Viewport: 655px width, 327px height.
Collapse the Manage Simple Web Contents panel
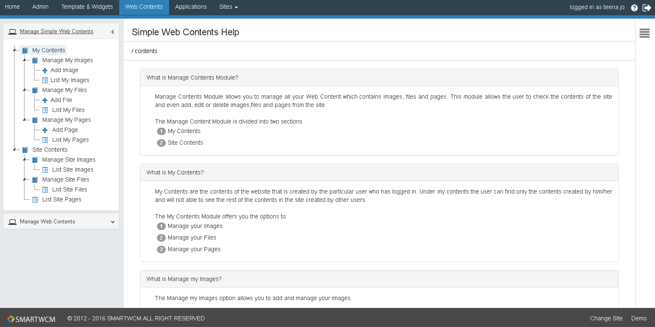coord(113,32)
